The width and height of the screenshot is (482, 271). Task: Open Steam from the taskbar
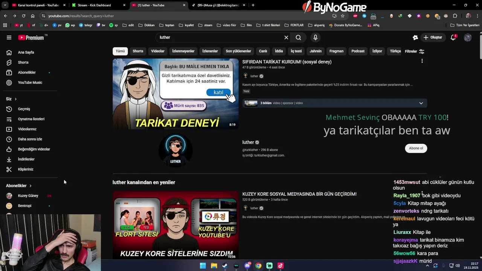click(x=225, y=266)
